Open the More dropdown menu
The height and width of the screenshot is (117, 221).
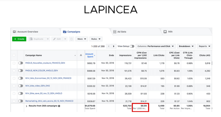pyautogui.click(x=82, y=39)
